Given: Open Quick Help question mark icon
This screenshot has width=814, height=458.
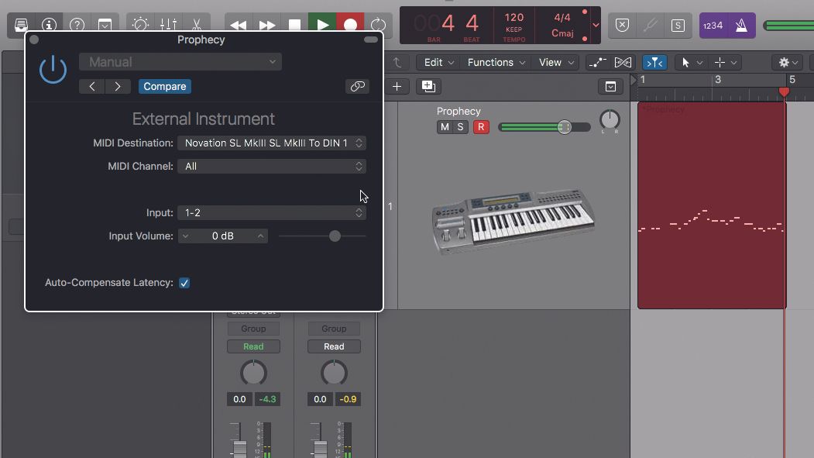Looking at the screenshot, I should click(77, 24).
